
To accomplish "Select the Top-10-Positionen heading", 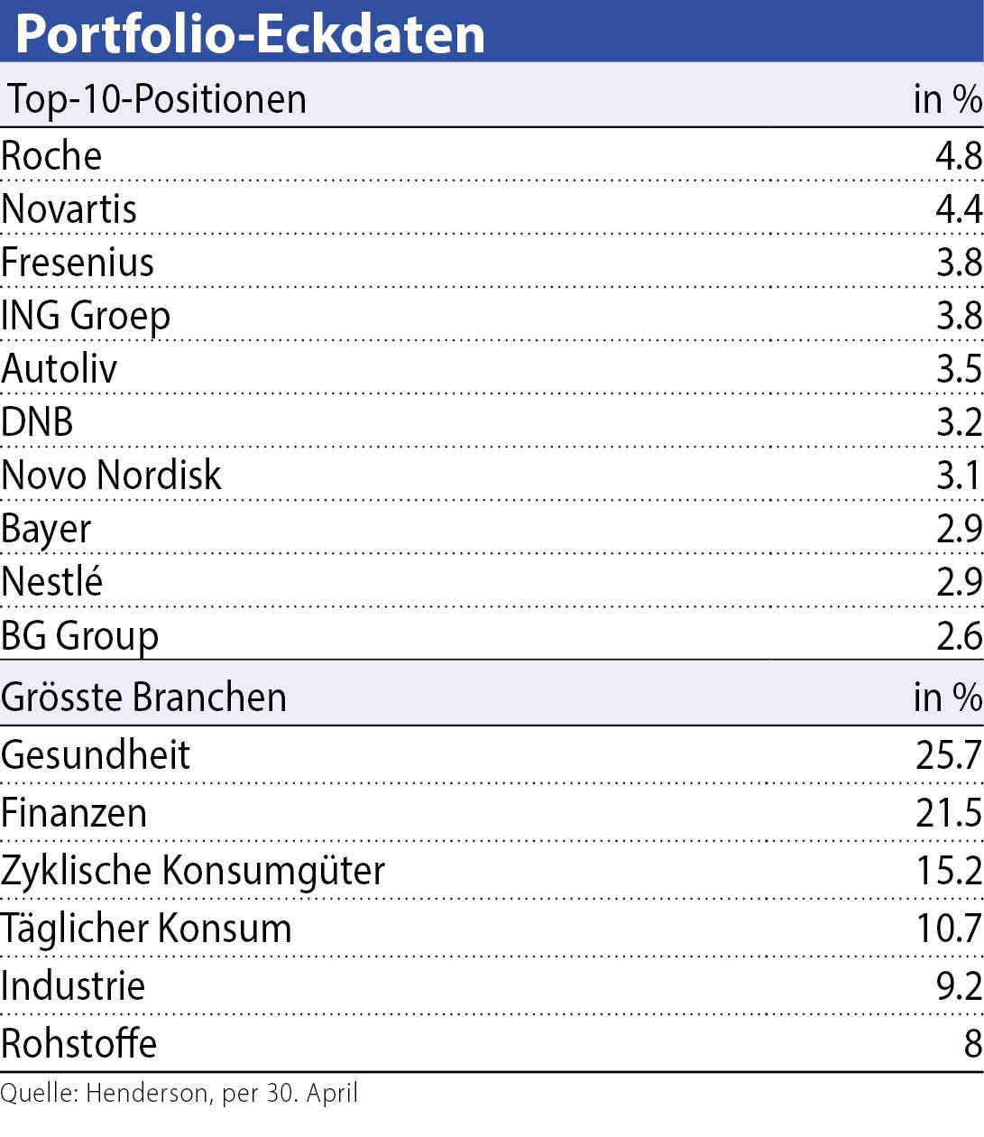I will coord(157,99).
